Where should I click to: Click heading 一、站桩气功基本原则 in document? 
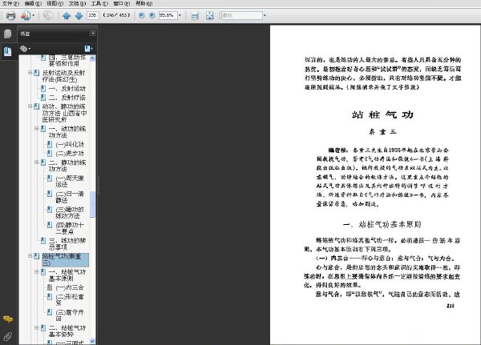[x=382, y=225]
